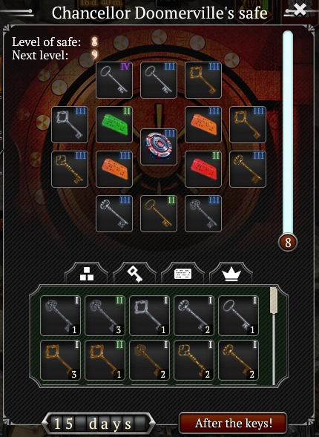
Task: Select the red punch card slot
Action: [203, 169]
